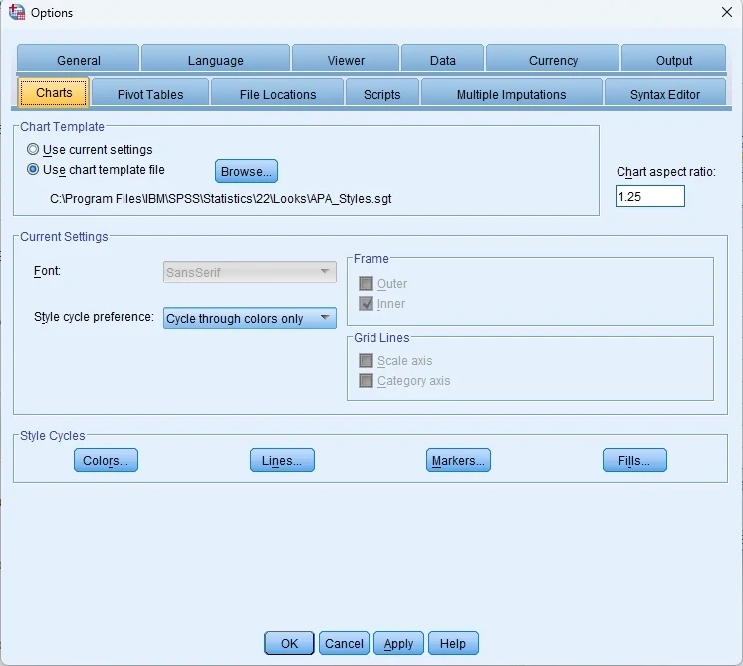Toggle the Inner frame checkbox
Screen dimensions: 743x666
367,304
